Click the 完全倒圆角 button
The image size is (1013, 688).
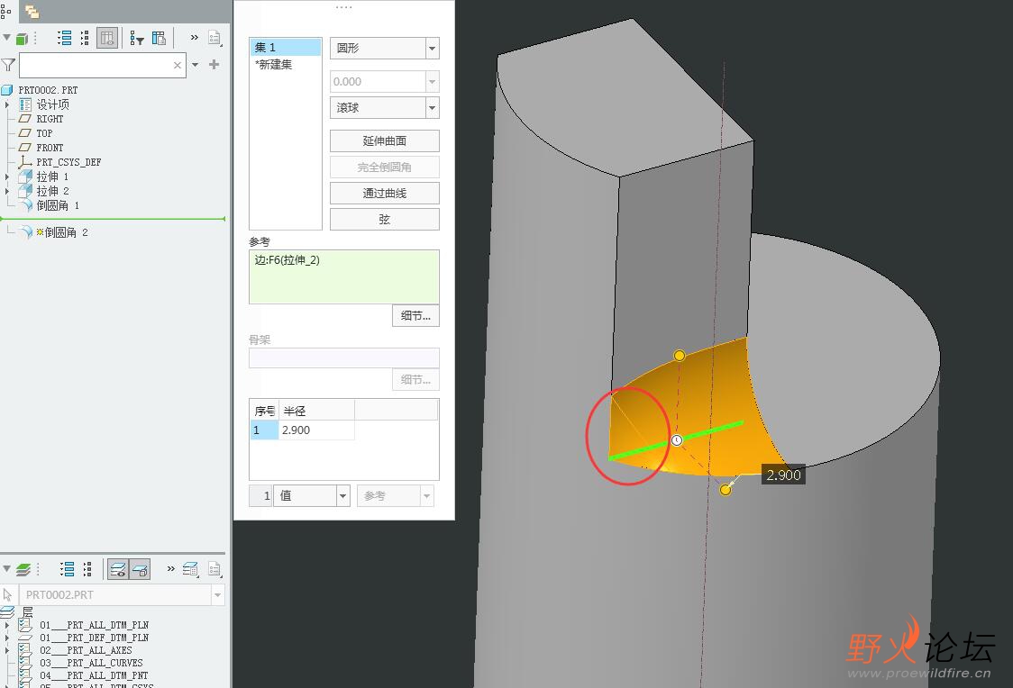[385, 167]
